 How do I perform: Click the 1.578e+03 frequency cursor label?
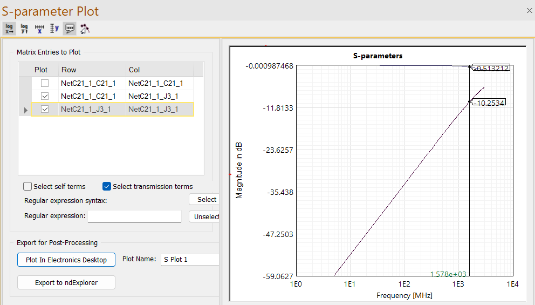[448, 274]
